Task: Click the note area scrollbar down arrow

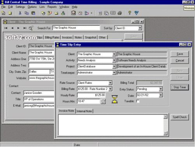Action: 165,133
